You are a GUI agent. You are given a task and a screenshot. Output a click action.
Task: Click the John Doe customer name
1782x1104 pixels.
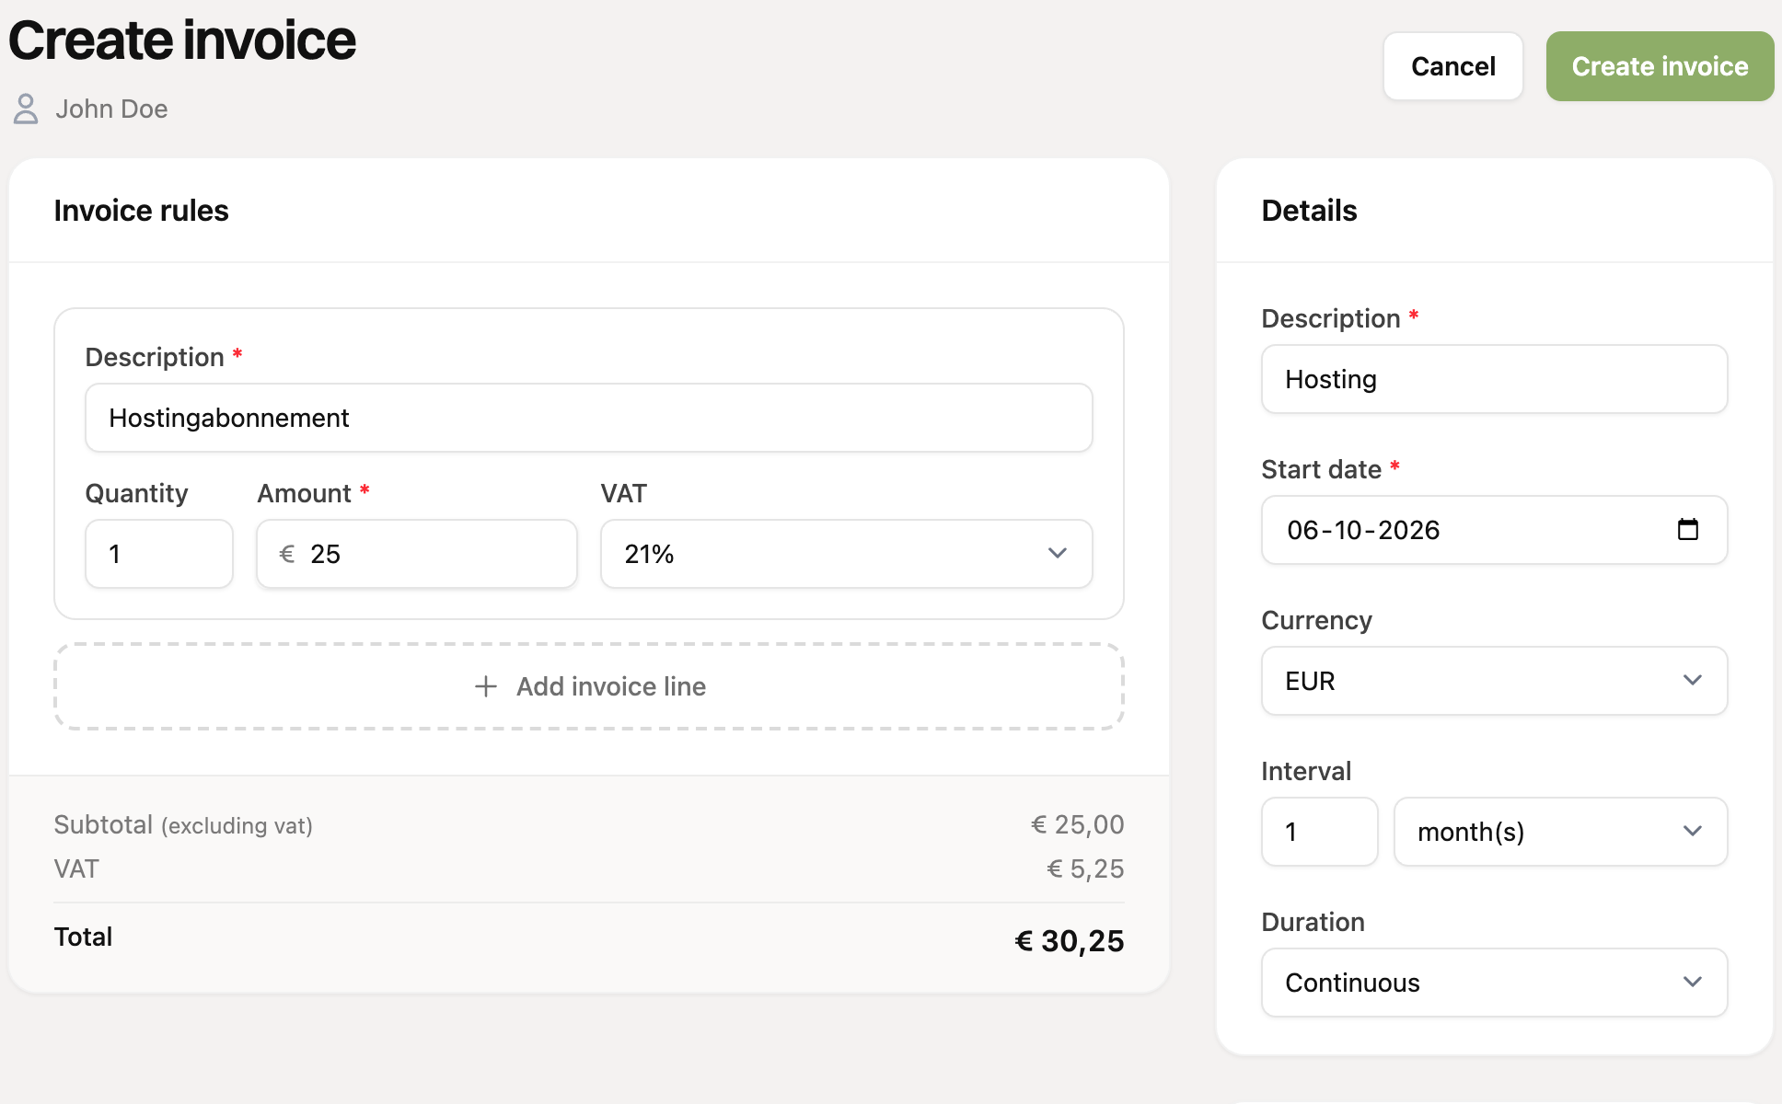point(111,109)
